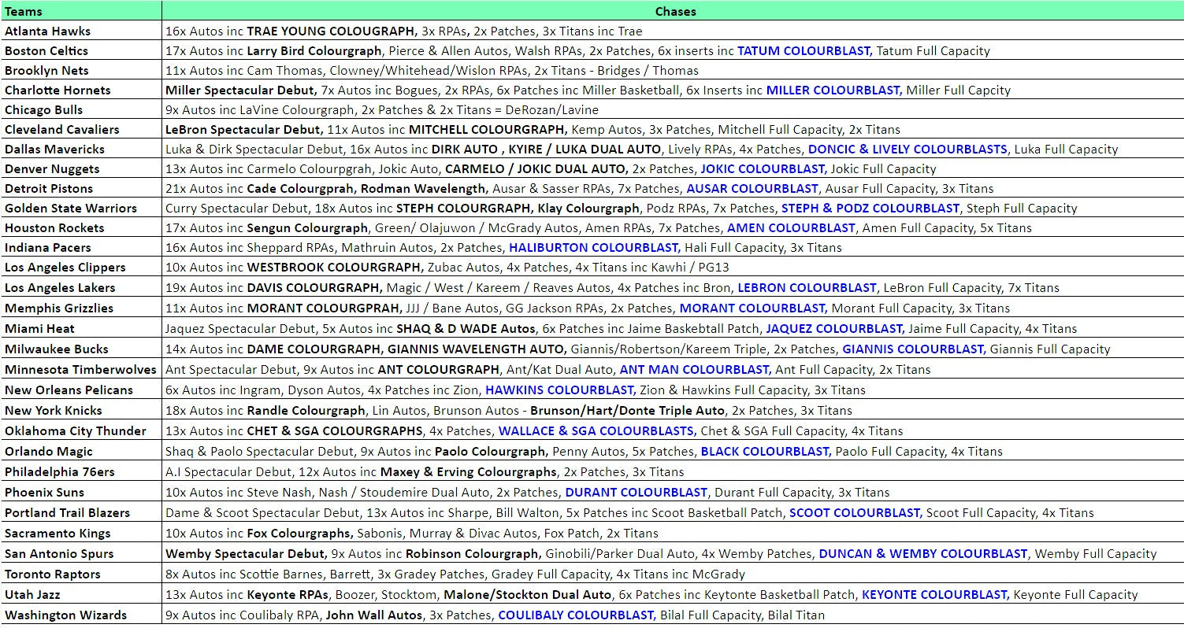Click the WALLACE & SGA COLOURBLASTS text
1184x628 pixels.
tap(597, 431)
